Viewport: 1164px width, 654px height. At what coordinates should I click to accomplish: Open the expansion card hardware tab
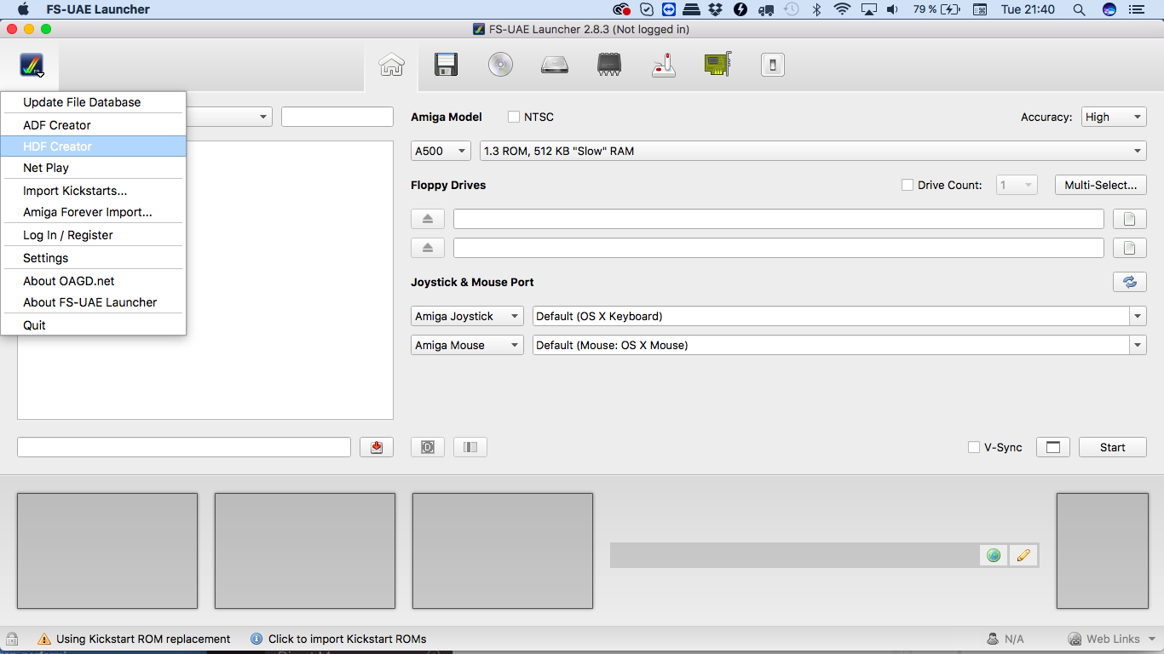click(718, 65)
